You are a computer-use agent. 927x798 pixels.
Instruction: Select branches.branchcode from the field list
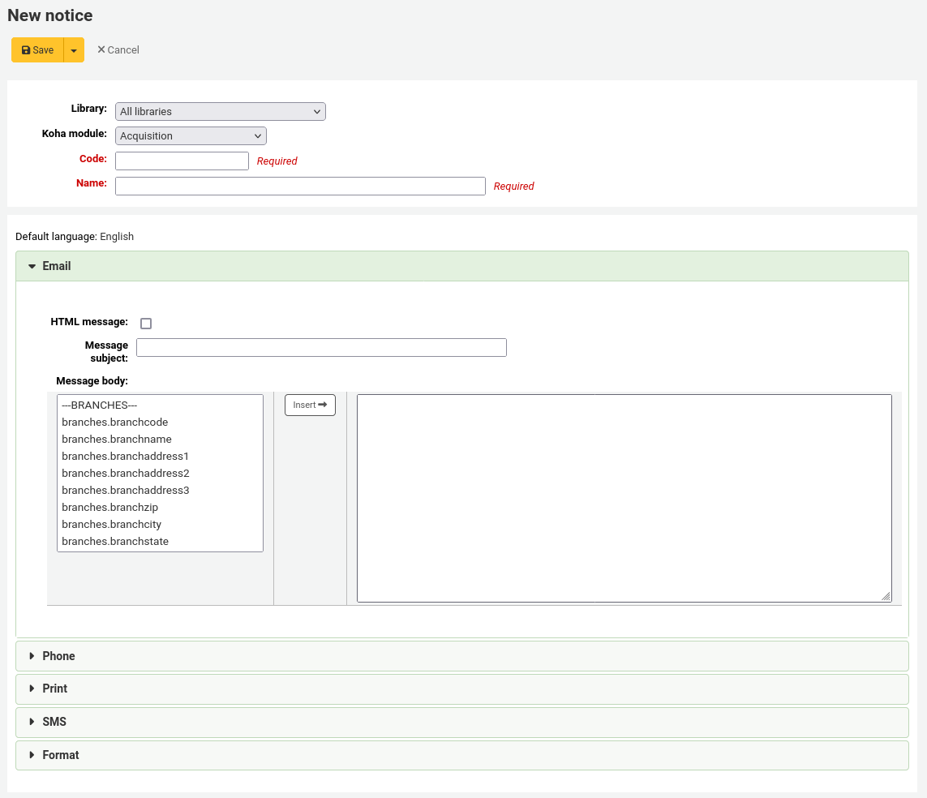114,422
